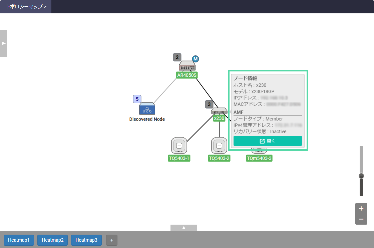Zoom out with the minus button
Screen dimensions: 374x248
pyautogui.click(x=361, y=219)
